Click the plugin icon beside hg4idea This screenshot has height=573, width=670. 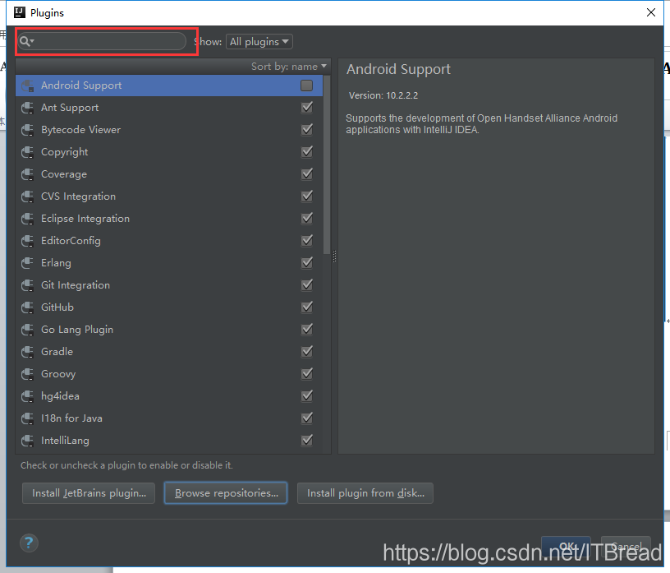pos(28,397)
